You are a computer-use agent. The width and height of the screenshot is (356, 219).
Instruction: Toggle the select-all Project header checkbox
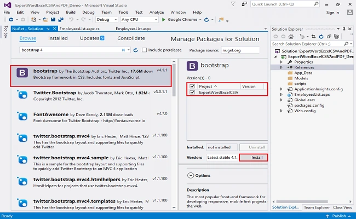(x=192, y=87)
